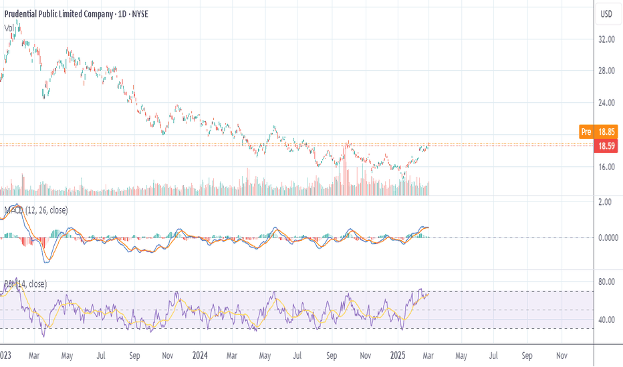Click the truncated 023 year label
This screenshot has height=367, width=623.
pyautogui.click(x=5, y=355)
